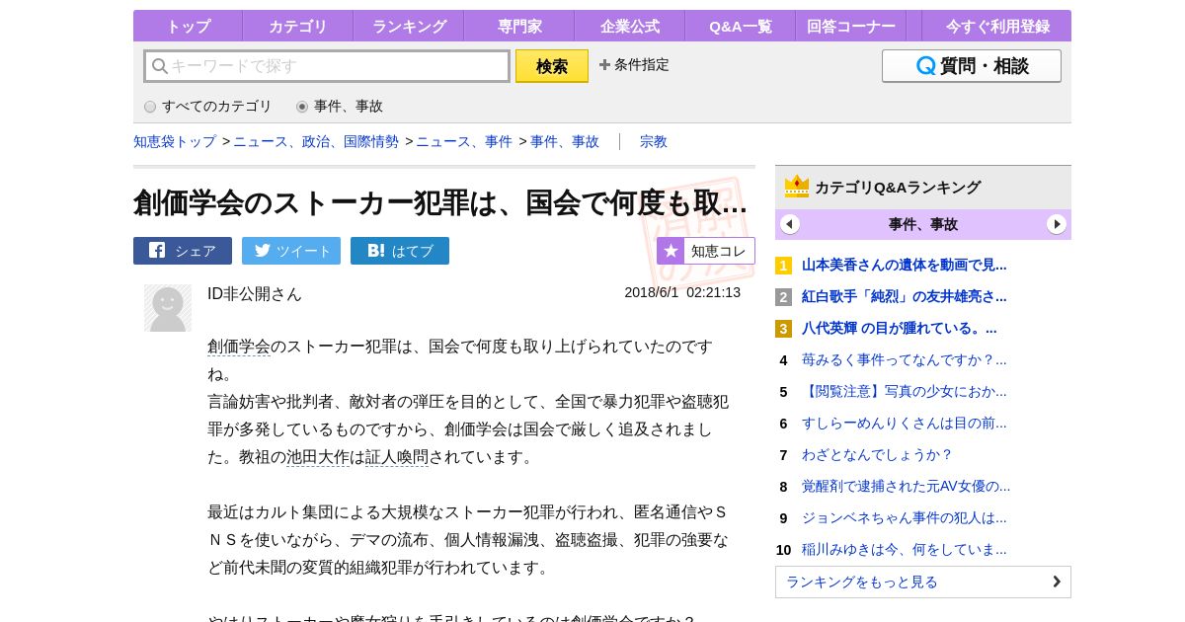This screenshot has width=1185, height=622.
Task: Click the poster's gray avatar icon
Action: coord(168,308)
